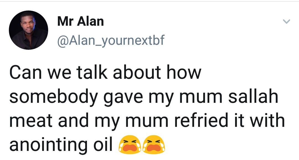Image resolution: width=299 pixels, height=160 pixels.
Task: Click the display name Mr Alan
Action: click(81, 21)
